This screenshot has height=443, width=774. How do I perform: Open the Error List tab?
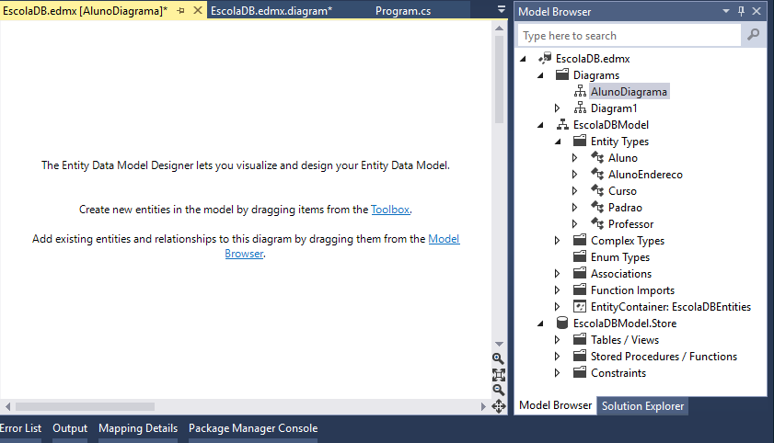tap(20, 428)
